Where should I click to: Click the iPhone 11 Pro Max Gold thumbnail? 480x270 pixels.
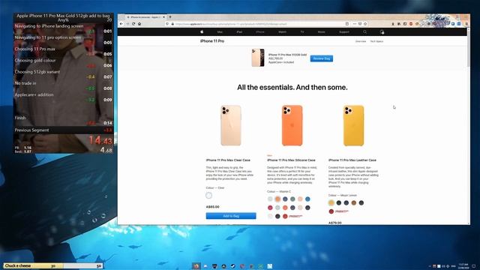click(x=258, y=58)
